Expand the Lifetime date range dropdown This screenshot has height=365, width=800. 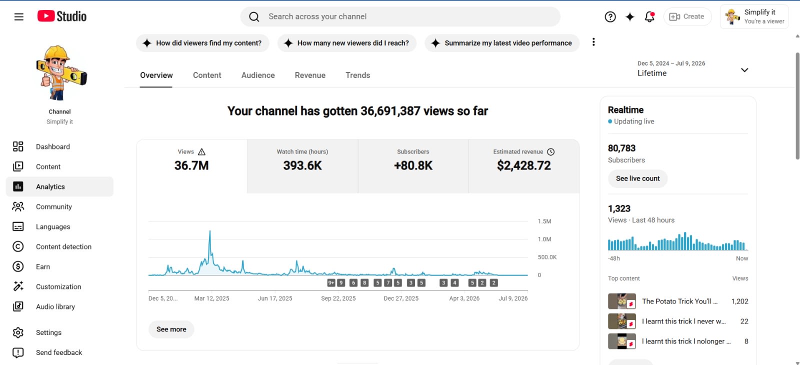pos(692,70)
